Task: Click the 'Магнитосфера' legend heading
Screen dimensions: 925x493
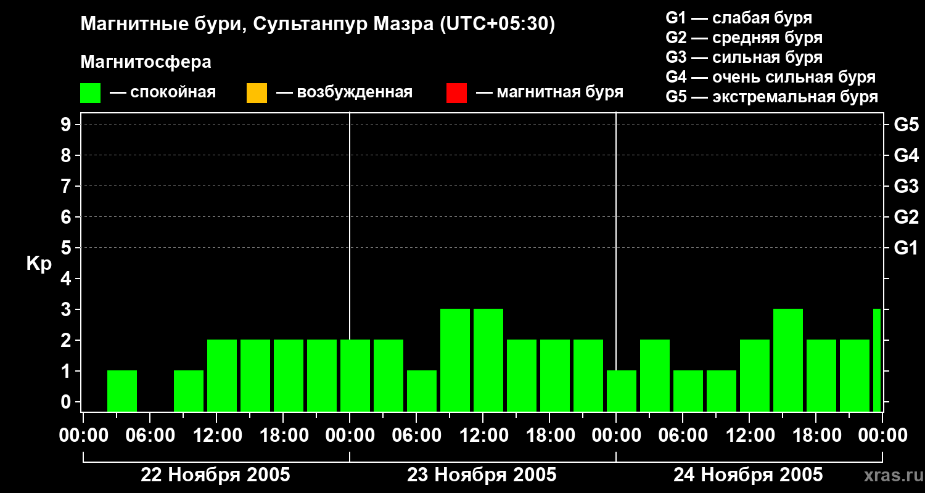Action: (146, 62)
